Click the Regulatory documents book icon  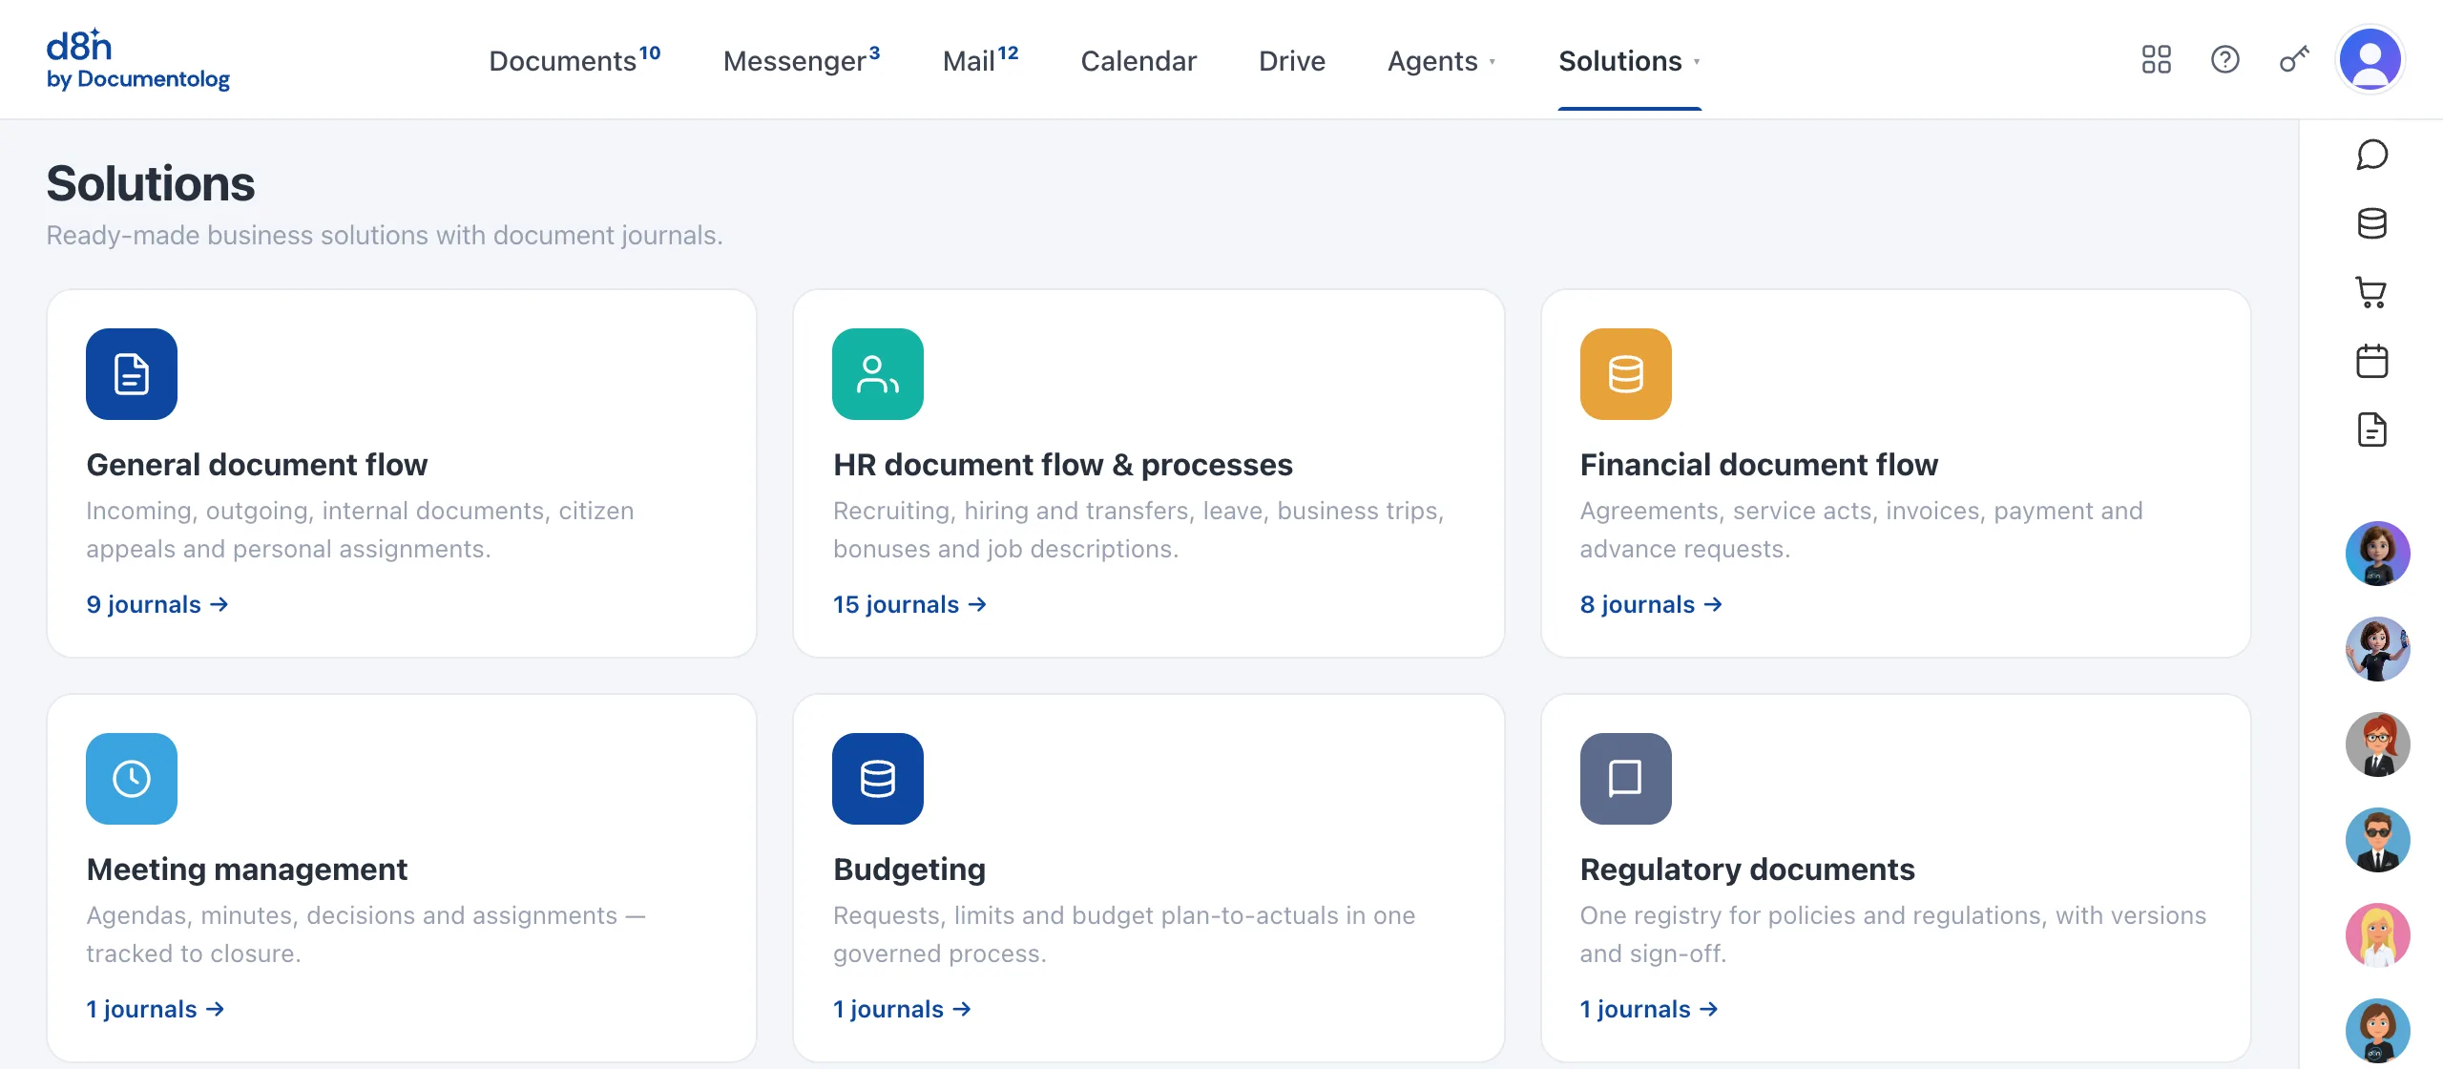point(1626,779)
